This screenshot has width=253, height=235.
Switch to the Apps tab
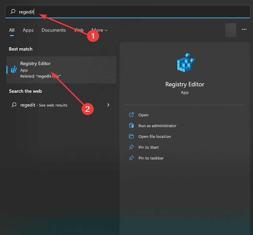point(28,30)
